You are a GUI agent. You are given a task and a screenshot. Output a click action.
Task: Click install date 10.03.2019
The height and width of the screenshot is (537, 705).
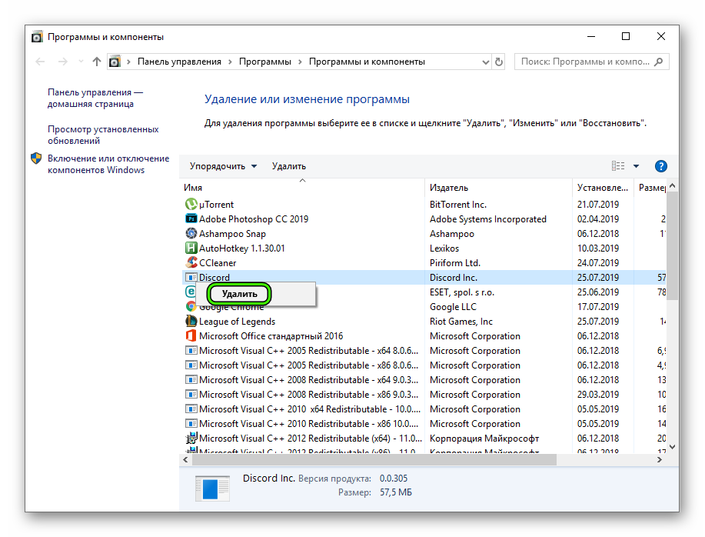tap(598, 248)
